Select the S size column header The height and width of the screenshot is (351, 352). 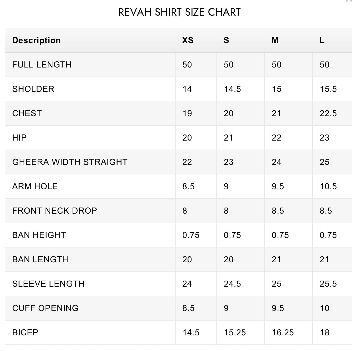[x=226, y=40]
